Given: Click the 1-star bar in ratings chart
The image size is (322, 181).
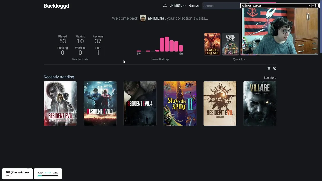Looking at the screenshot, I should (x=139, y=51).
